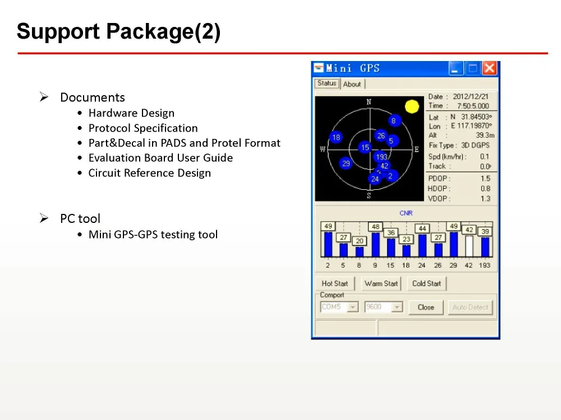Click the Spd (km/hr) value 0.1
Screen dimensions: 561x420
tap(485, 157)
